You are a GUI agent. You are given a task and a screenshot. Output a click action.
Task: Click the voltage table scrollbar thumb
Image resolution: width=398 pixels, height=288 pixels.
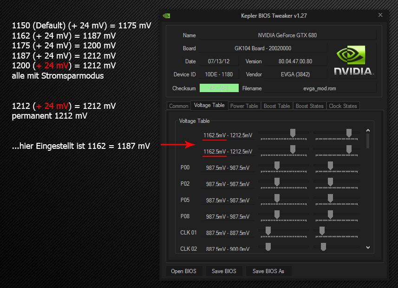coord(368,141)
